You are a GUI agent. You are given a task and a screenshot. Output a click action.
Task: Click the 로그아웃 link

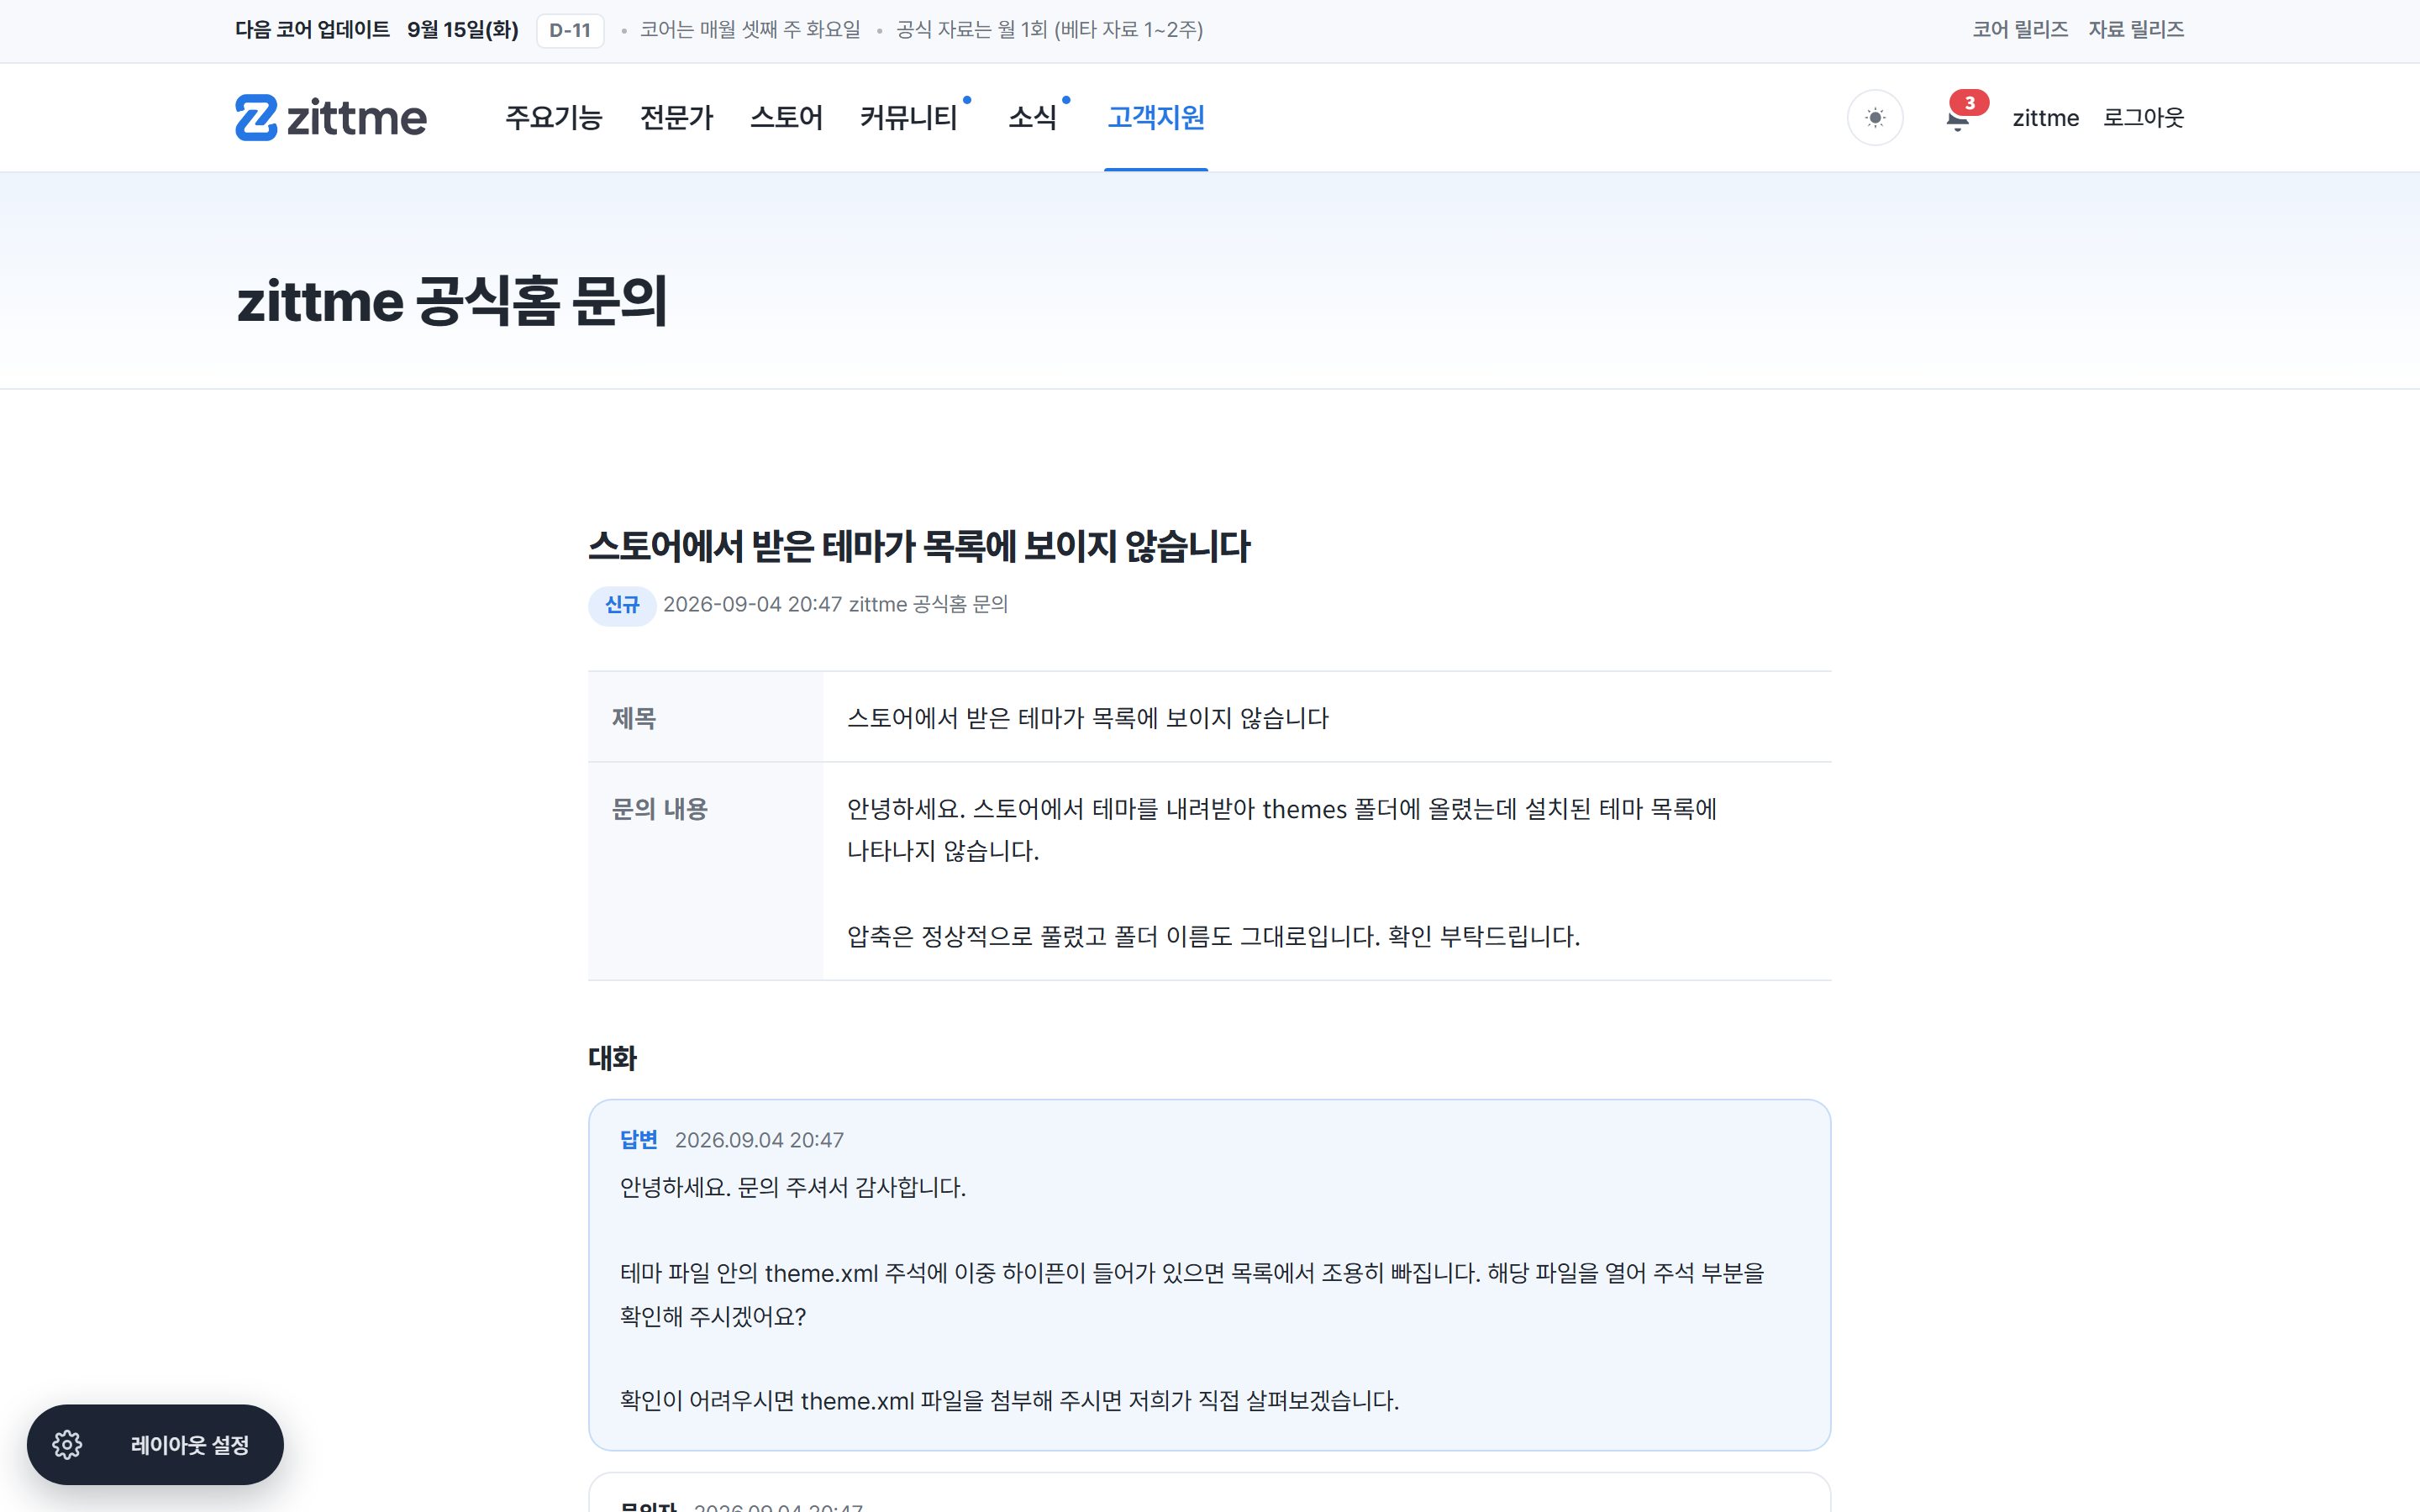pos(2143,118)
